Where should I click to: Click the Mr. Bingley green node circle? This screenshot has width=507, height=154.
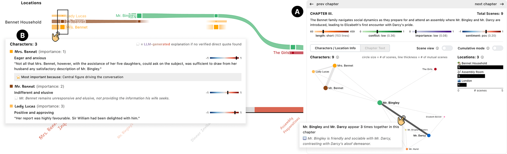tap(380, 103)
